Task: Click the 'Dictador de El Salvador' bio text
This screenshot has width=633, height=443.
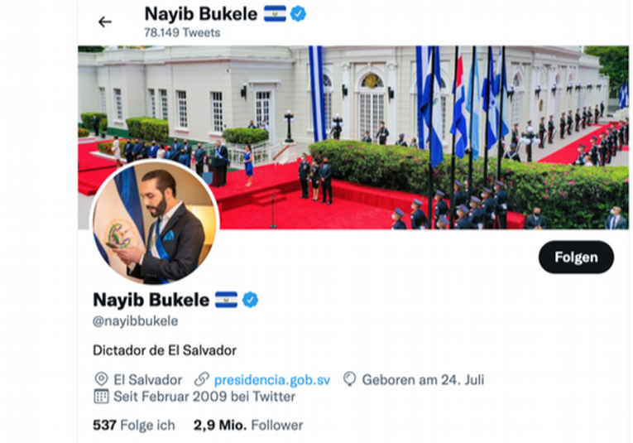Action: click(165, 350)
